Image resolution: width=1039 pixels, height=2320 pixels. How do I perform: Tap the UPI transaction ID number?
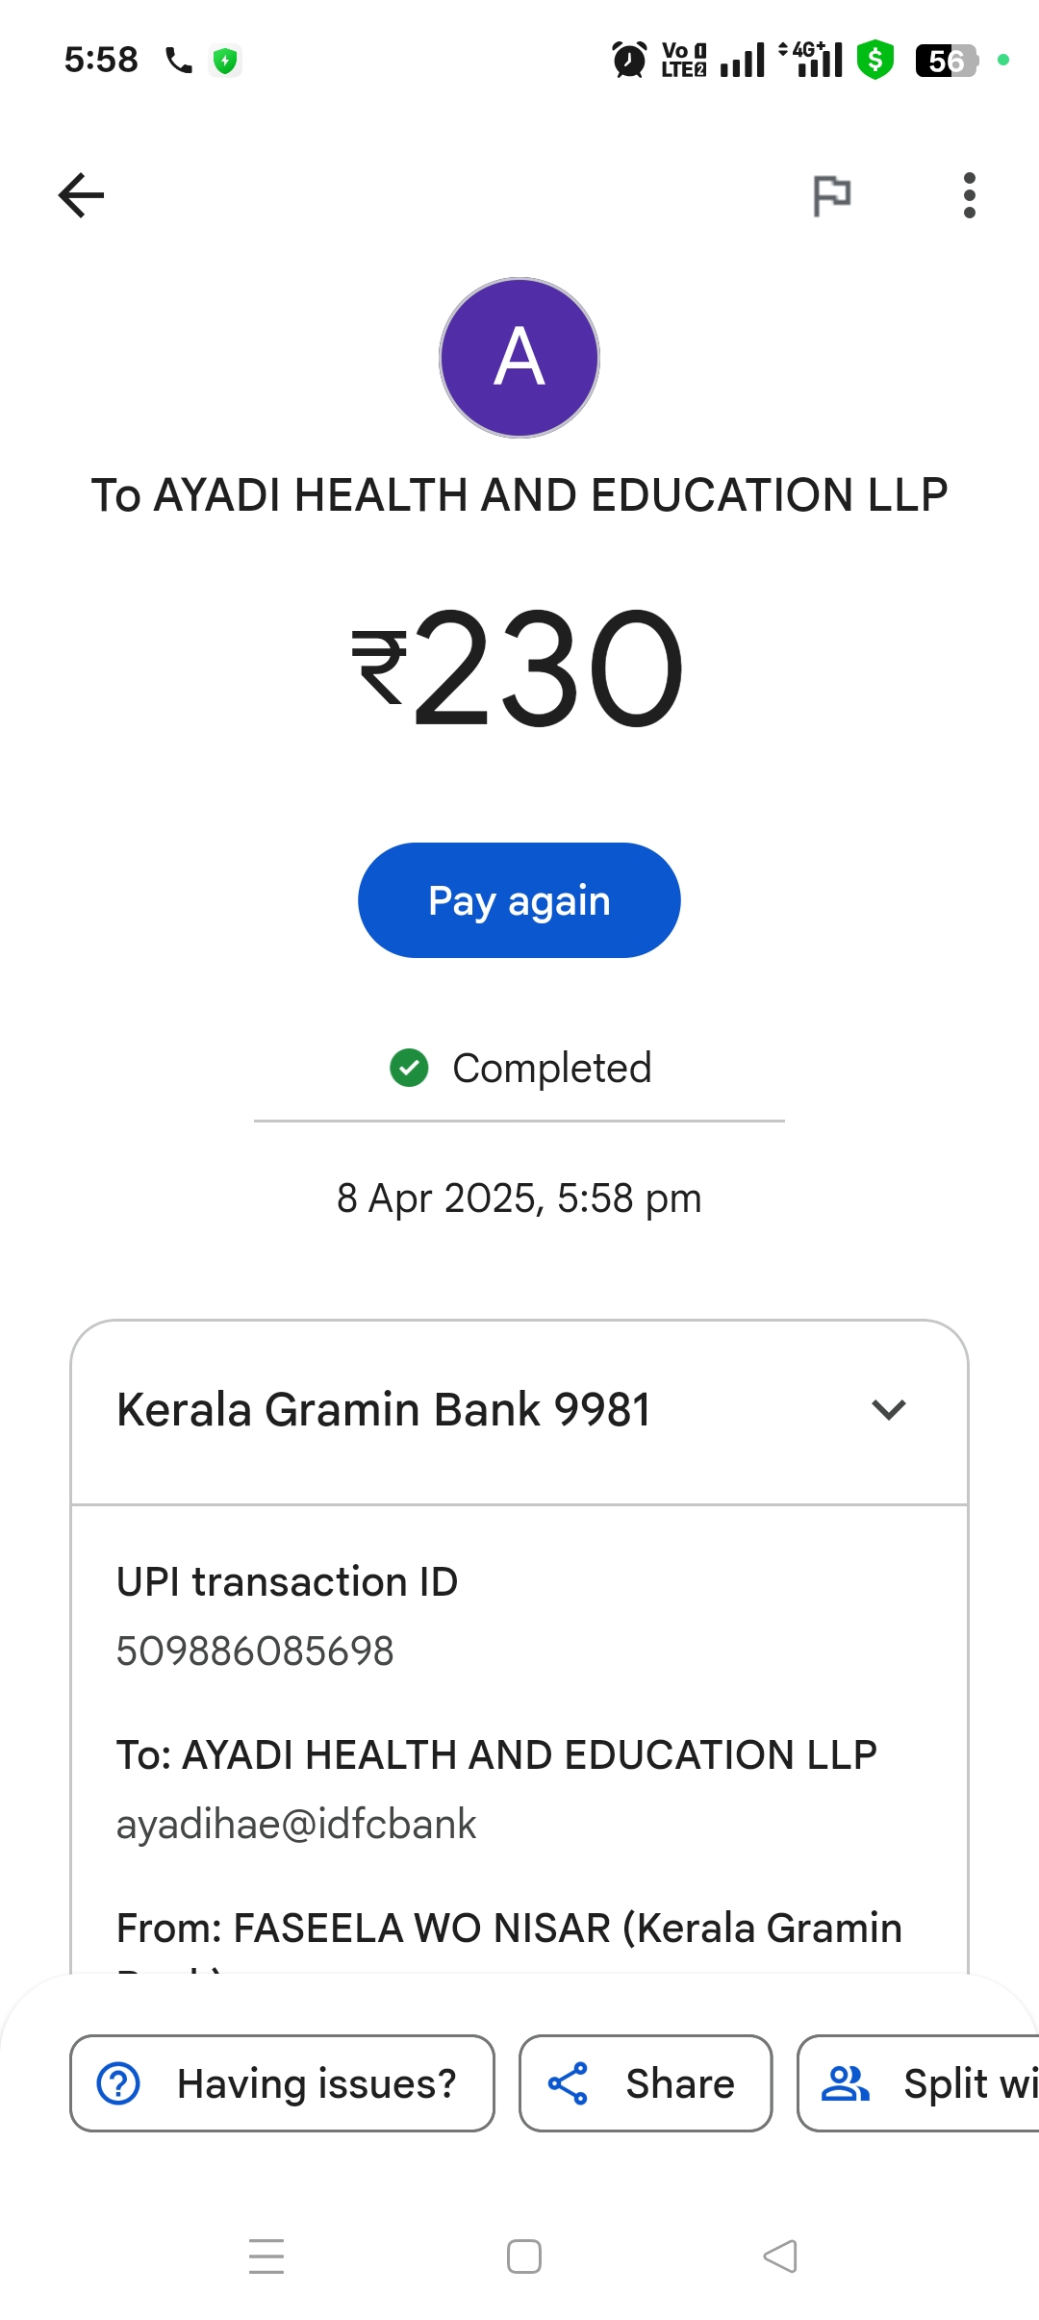tap(255, 1652)
